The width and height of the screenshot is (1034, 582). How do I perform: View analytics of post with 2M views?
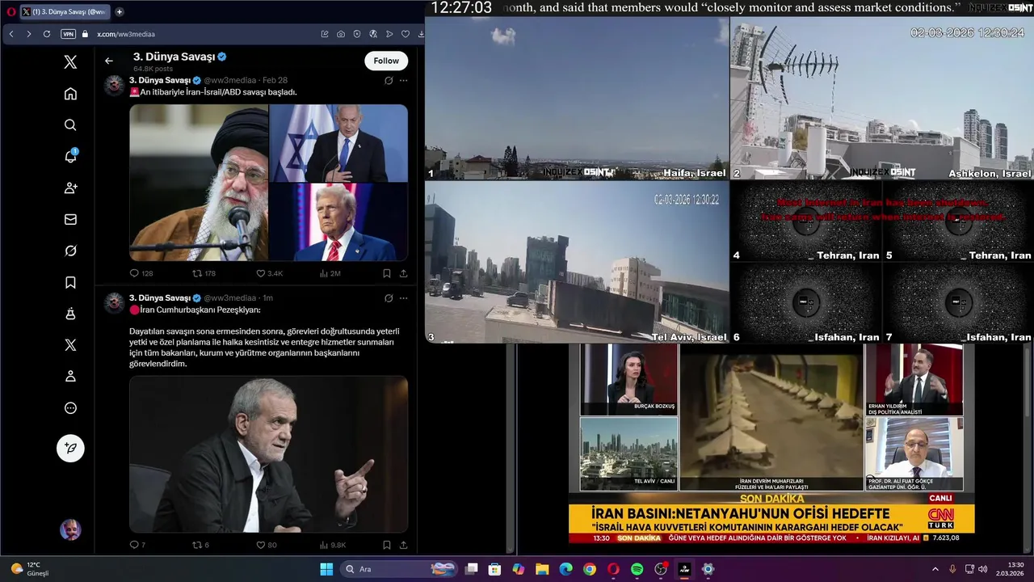click(330, 273)
